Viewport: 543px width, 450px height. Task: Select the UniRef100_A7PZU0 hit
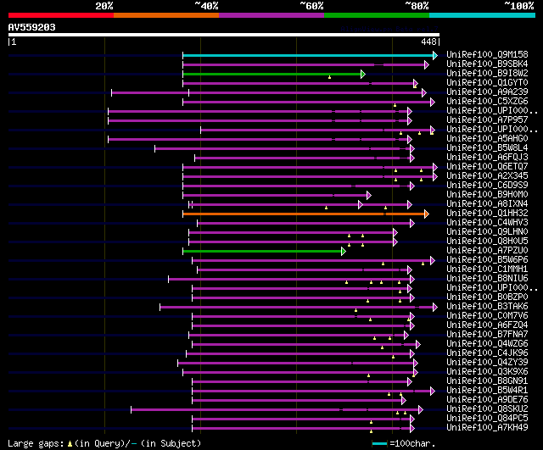pos(487,251)
